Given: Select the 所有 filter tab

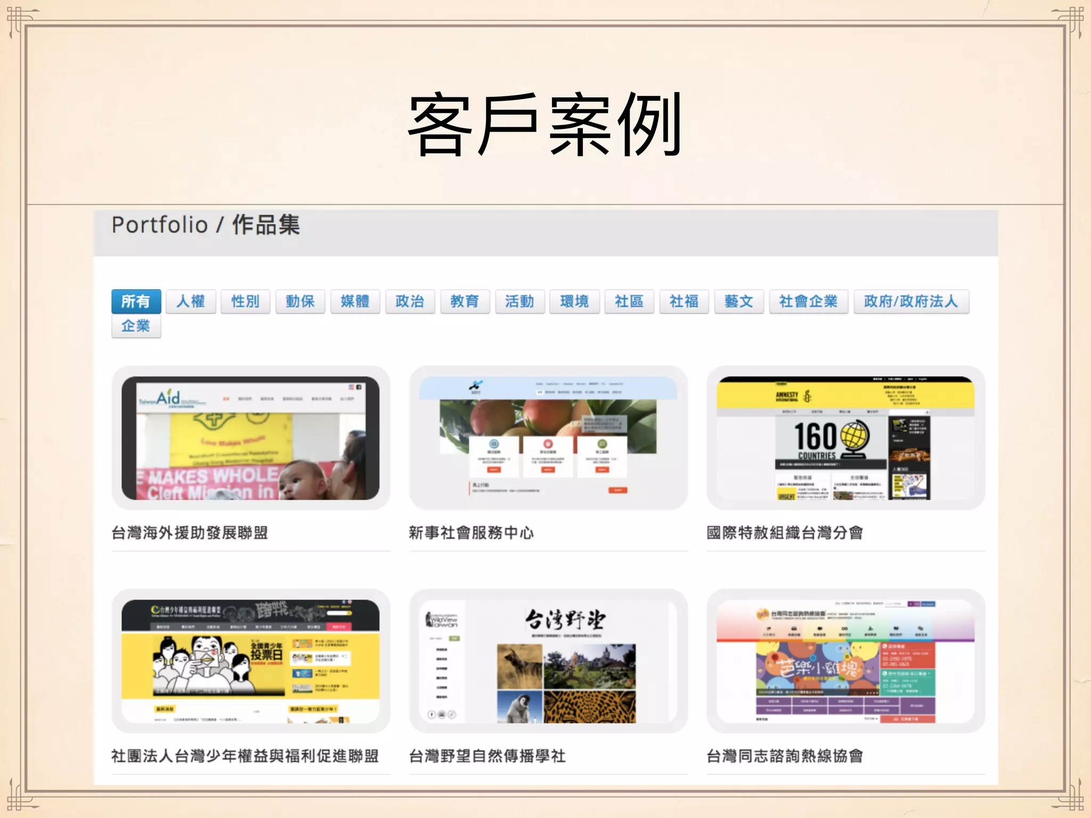Looking at the screenshot, I should click(x=136, y=301).
